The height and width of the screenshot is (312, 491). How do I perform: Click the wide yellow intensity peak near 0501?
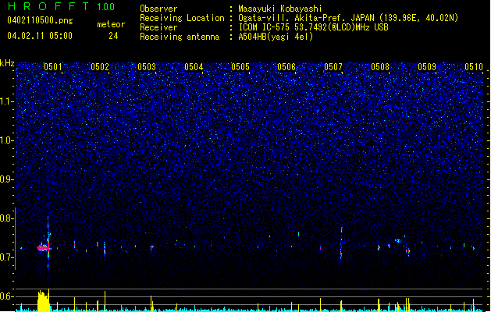click(x=43, y=301)
